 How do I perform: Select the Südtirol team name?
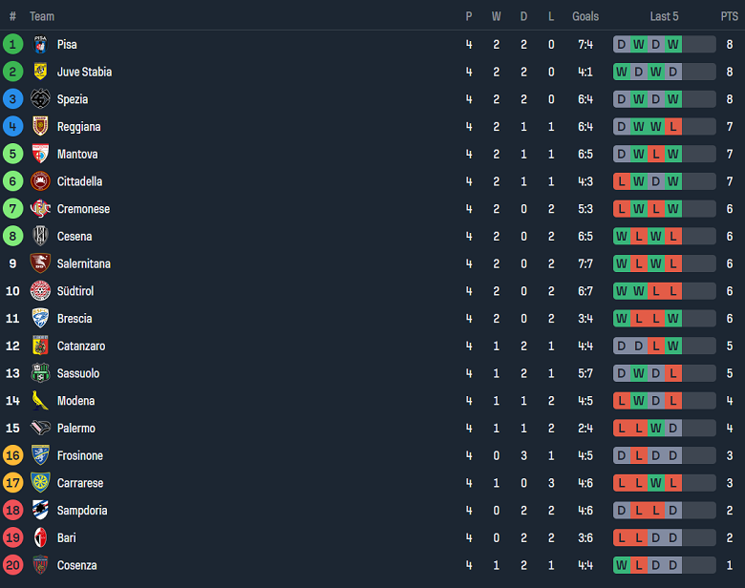pyautogui.click(x=75, y=291)
